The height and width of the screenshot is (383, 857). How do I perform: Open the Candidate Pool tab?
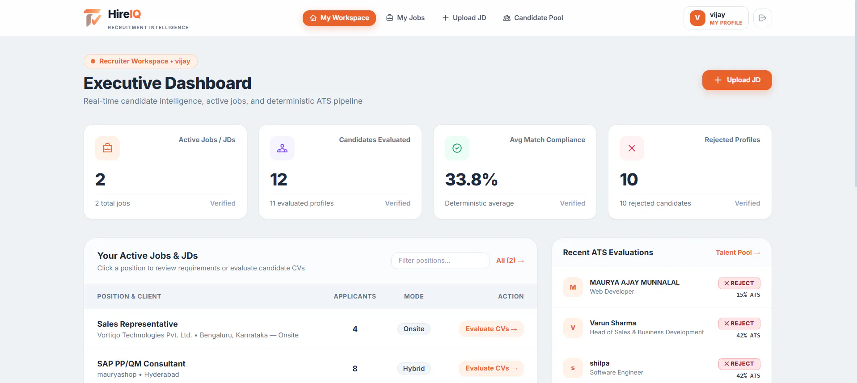[x=533, y=18]
